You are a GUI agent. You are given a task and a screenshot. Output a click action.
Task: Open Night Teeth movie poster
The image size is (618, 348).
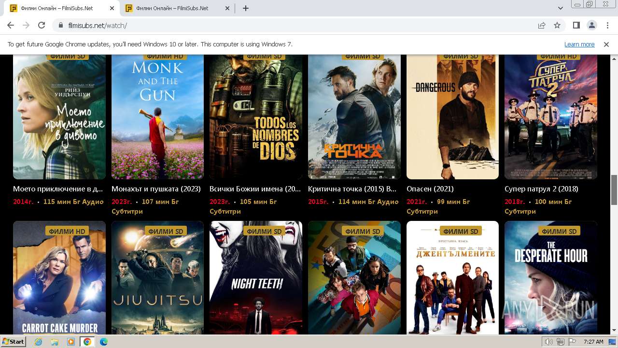[256, 277]
